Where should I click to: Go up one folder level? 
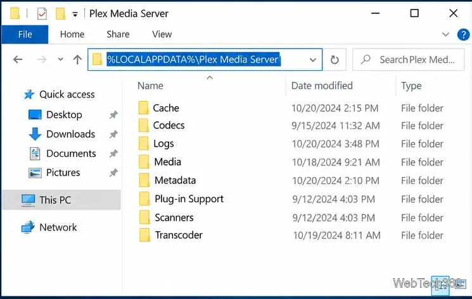click(77, 59)
